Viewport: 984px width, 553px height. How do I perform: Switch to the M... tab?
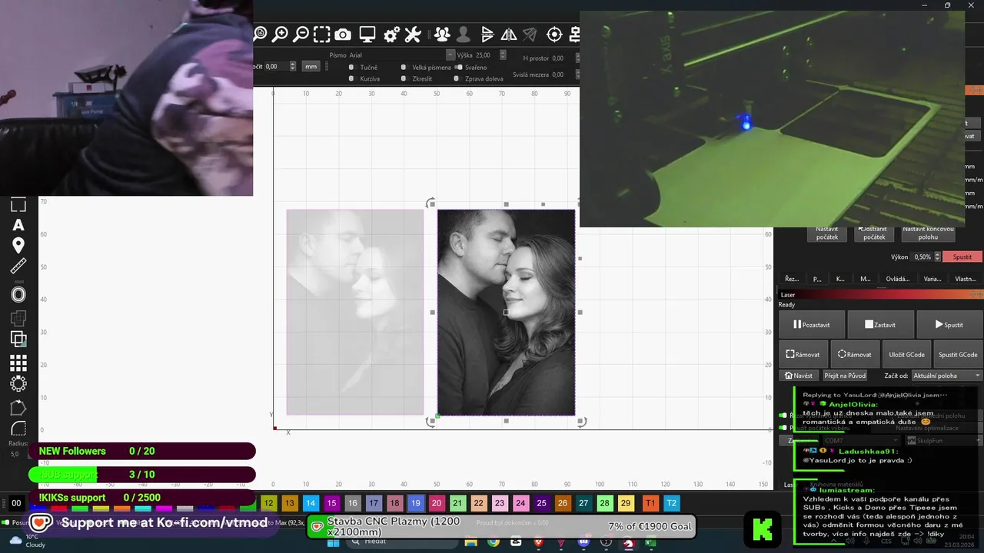point(865,279)
